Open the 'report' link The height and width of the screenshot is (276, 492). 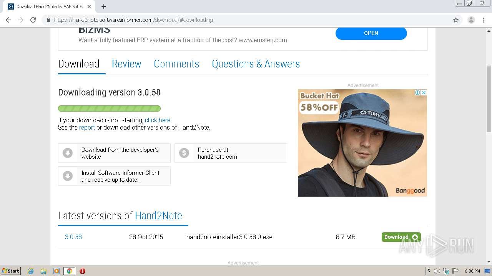(x=87, y=127)
